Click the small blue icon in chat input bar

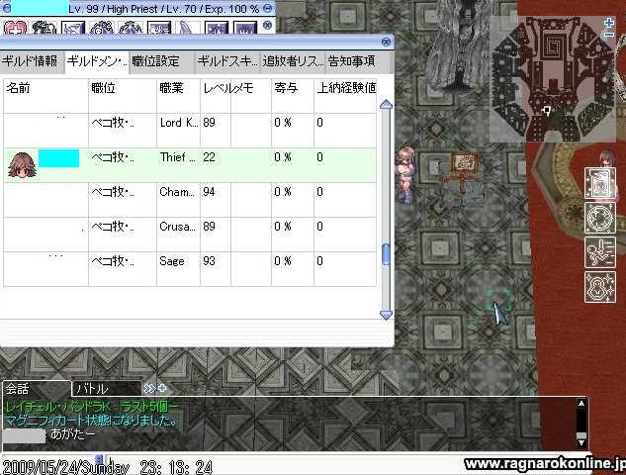[x=100, y=458]
